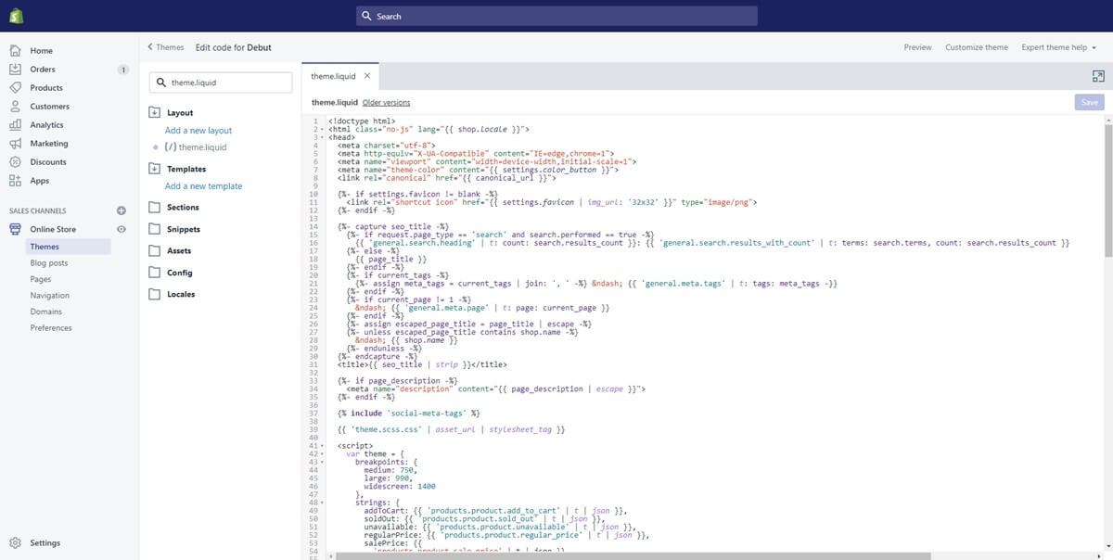Click the code editor vertical scrollbar
Screen dimensions: 1113x560
1108,189
